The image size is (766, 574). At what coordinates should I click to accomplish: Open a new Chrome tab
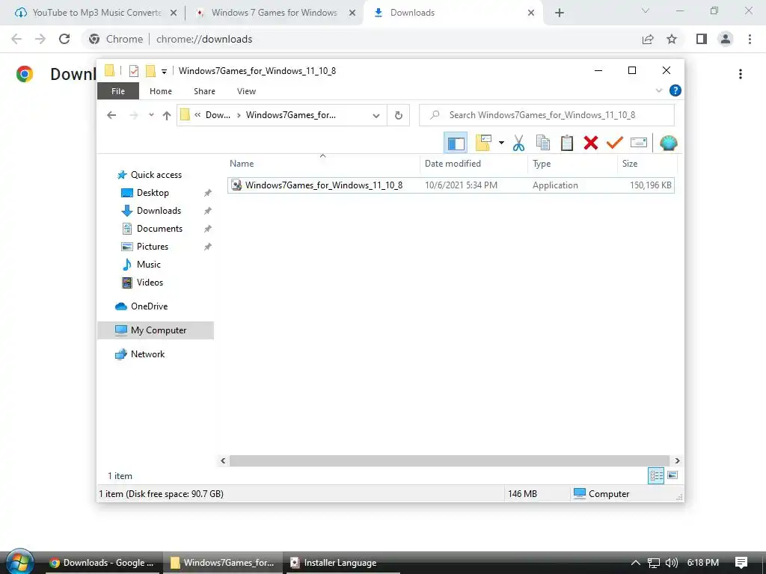[560, 13]
